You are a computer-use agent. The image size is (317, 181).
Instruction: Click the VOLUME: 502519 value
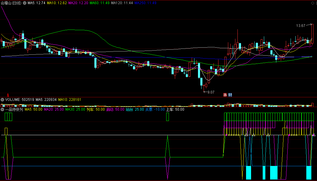(20, 100)
